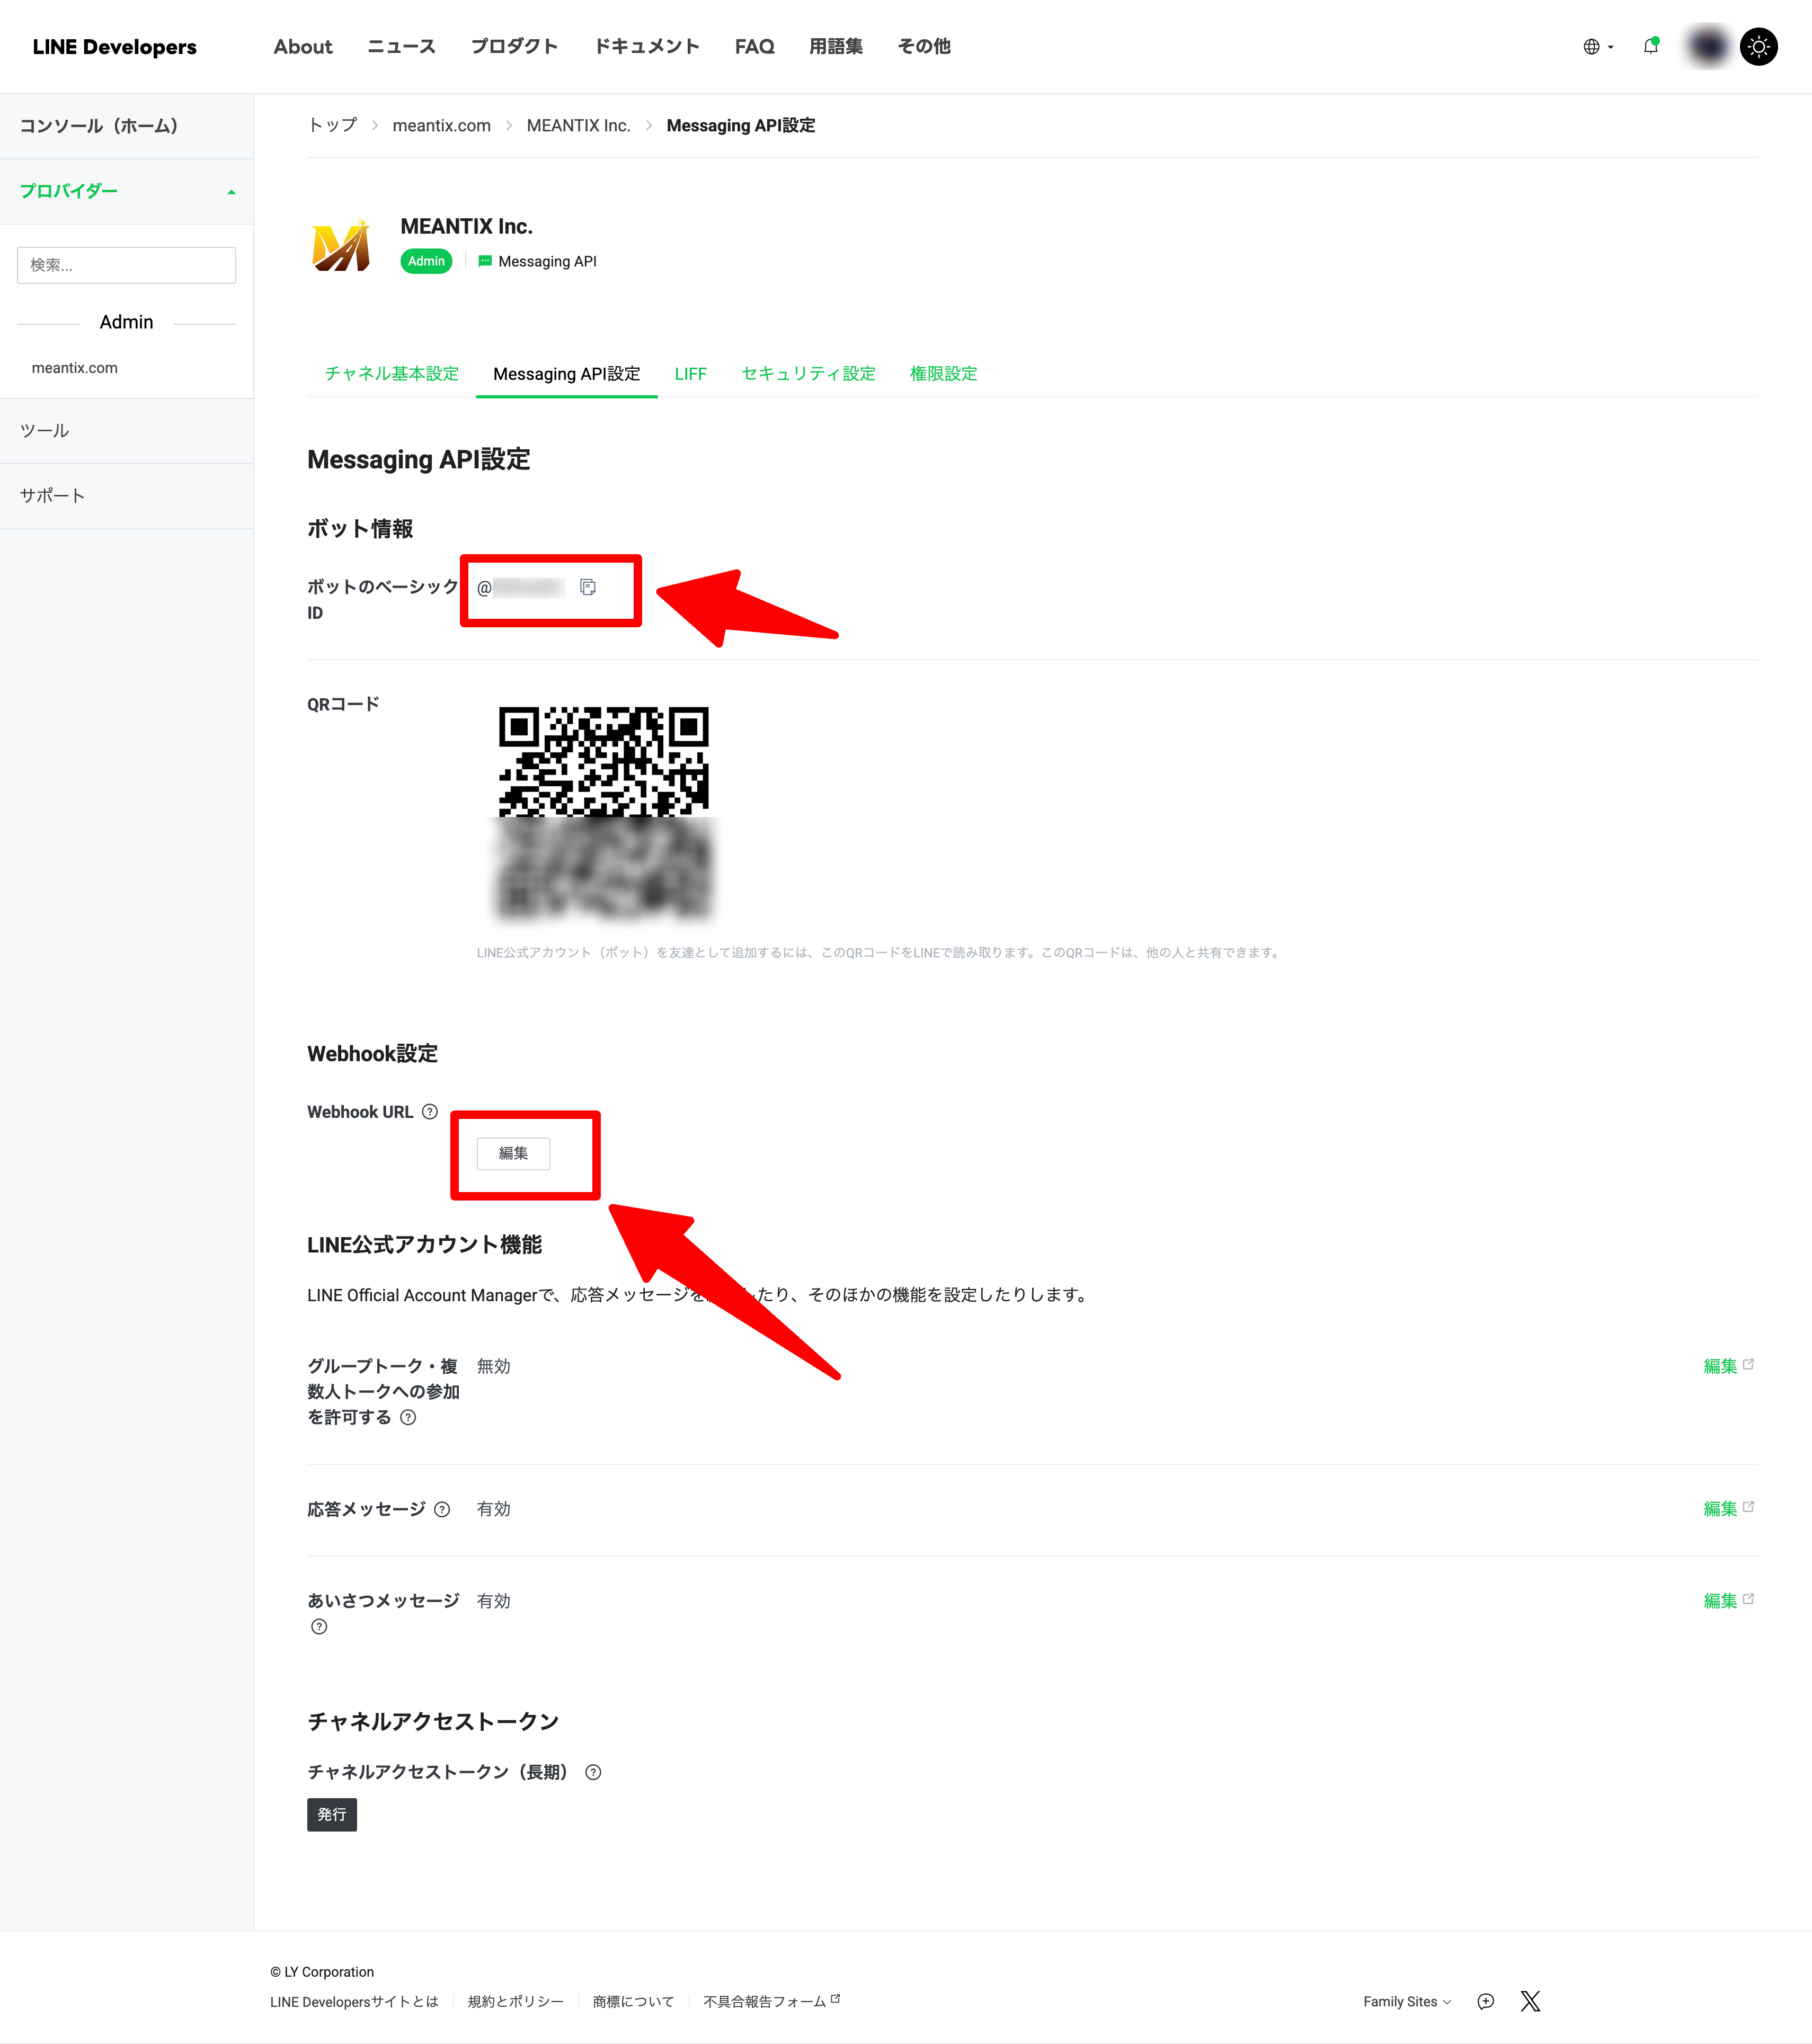Edit the あいさつメッセージ setting

pyautogui.click(x=1728, y=1600)
